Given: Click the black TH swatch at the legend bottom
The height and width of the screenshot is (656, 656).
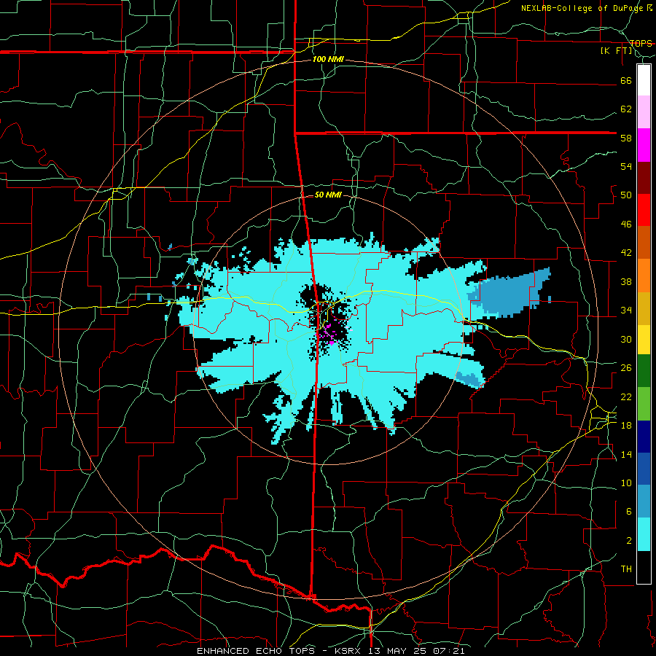Looking at the screenshot, I should pos(644,567).
